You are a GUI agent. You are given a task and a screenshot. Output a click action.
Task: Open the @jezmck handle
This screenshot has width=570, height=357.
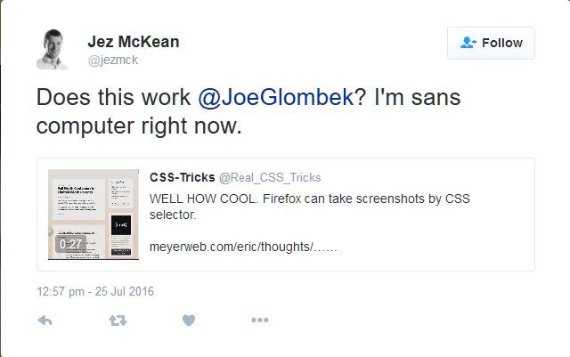(x=112, y=60)
